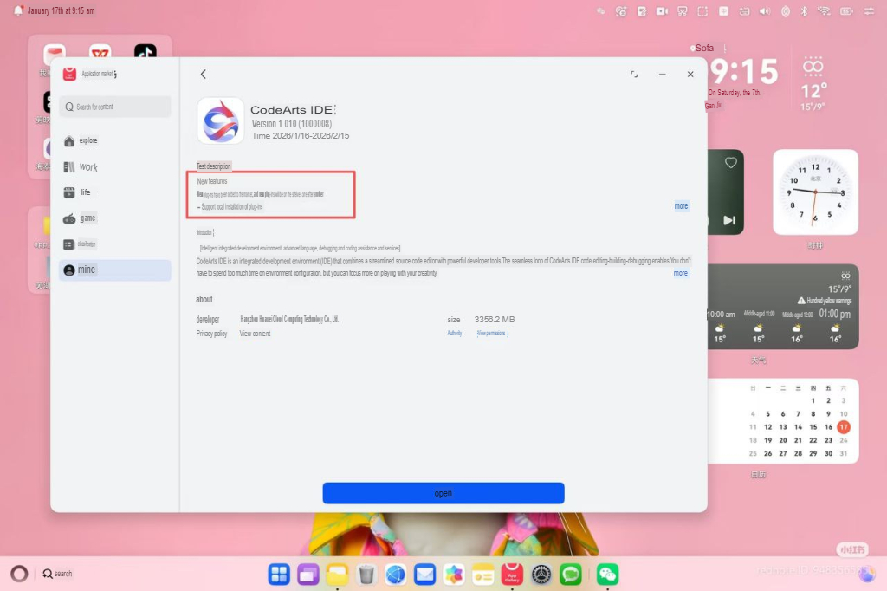Click the developer company name

[x=289, y=319]
